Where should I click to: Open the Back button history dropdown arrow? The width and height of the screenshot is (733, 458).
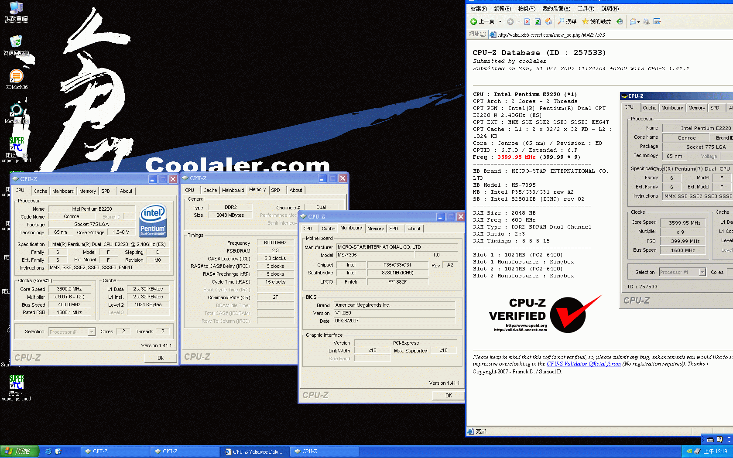tap(500, 21)
